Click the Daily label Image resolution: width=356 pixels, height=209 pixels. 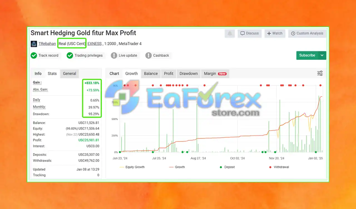click(36, 100)
